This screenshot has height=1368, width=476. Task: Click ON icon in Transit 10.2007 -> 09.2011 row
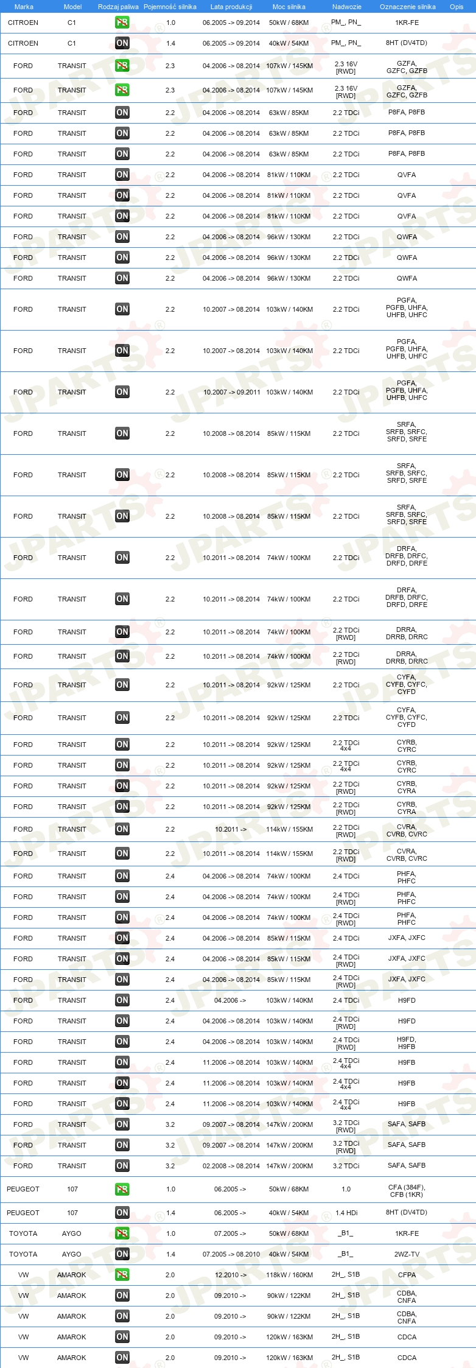[122, 392]
